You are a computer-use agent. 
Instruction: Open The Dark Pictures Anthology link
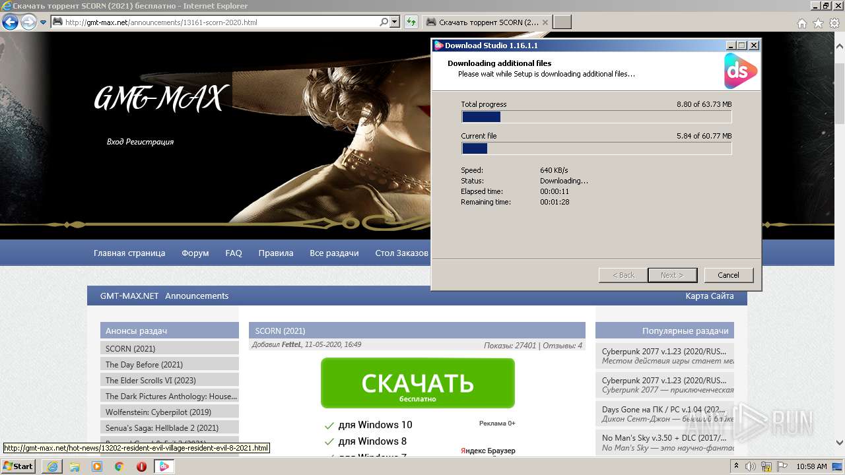170,396
